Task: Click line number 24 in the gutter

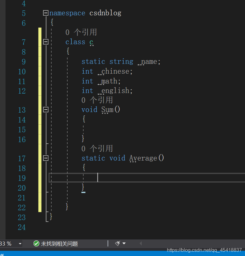Action: coord(22,227)
